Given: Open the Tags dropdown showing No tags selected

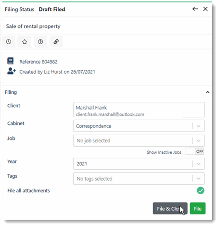Looking at the screenshot, I should (139, 178).
